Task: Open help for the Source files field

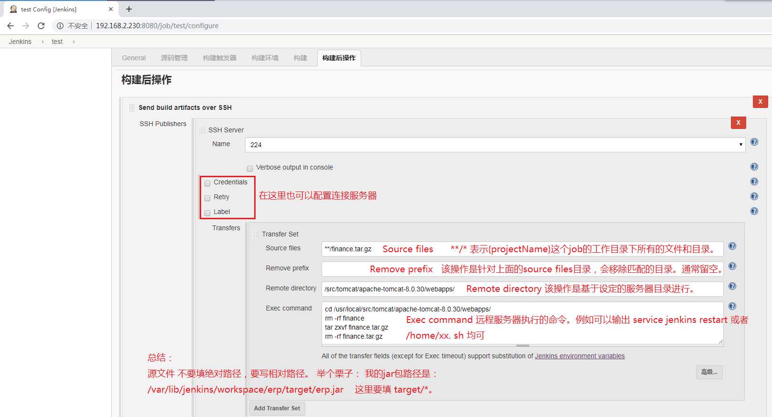Action: click(732, 246)
